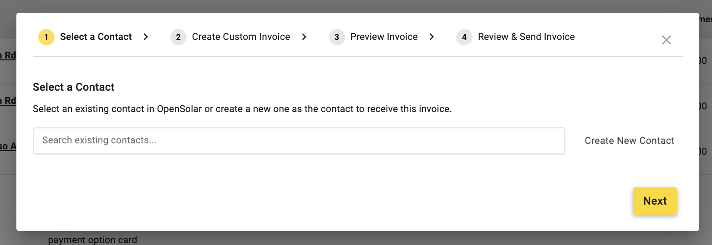Viewport: 712px width, 245px height.
Task: Click the step 4 number circle
Action: 464,37
